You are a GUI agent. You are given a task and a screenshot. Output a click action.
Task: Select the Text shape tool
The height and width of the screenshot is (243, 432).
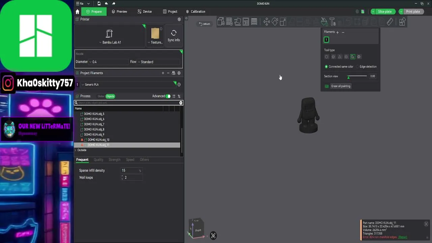(332, 22)
